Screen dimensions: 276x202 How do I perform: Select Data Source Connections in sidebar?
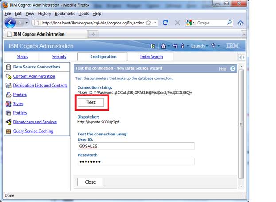click(37, 67)
